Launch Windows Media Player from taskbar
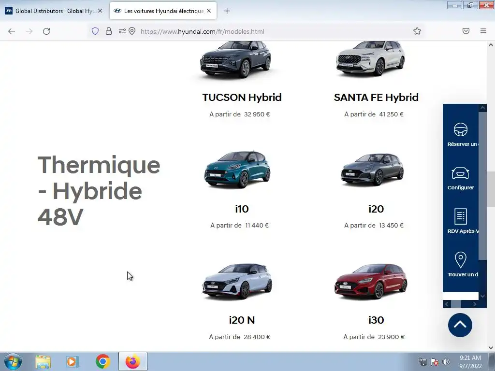495x371 pixels. pyautogui.click(x=73, y=362)
